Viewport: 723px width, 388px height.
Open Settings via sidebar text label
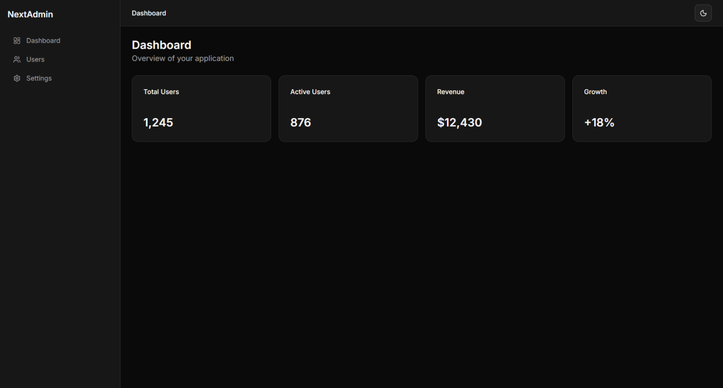point(39,78)
